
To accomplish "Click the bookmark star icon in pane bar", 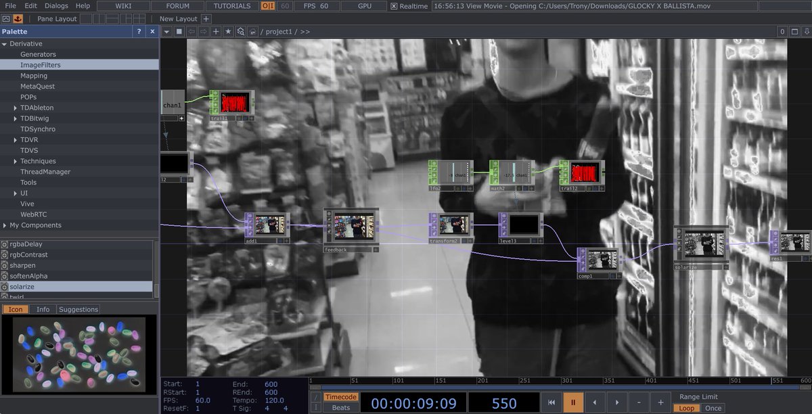I will pos(228,32).
